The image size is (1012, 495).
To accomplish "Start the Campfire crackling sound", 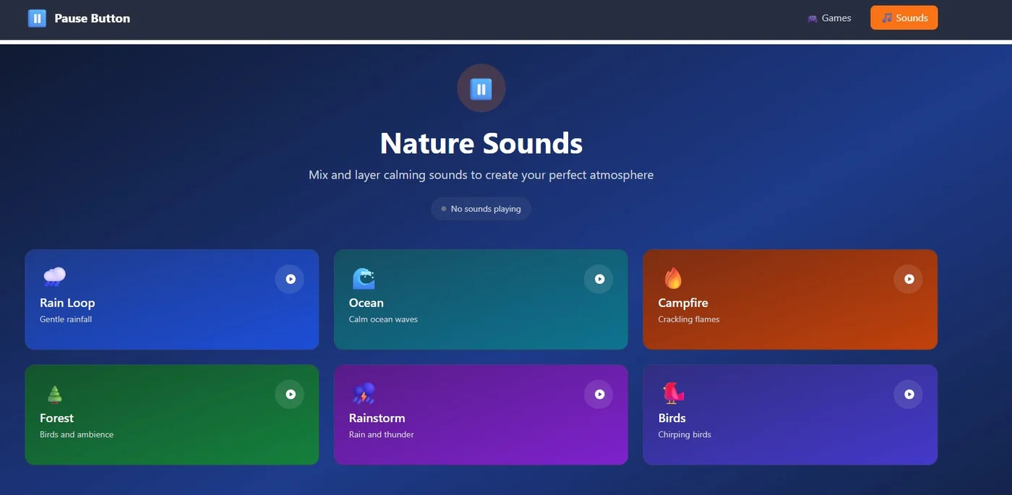I will point(908,278).
